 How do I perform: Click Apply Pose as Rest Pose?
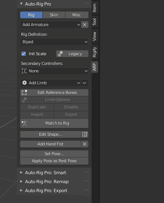click(54, 161)
